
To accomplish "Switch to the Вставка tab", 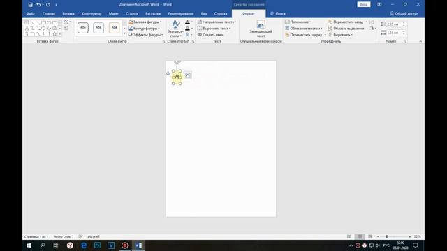I will 68,14.
